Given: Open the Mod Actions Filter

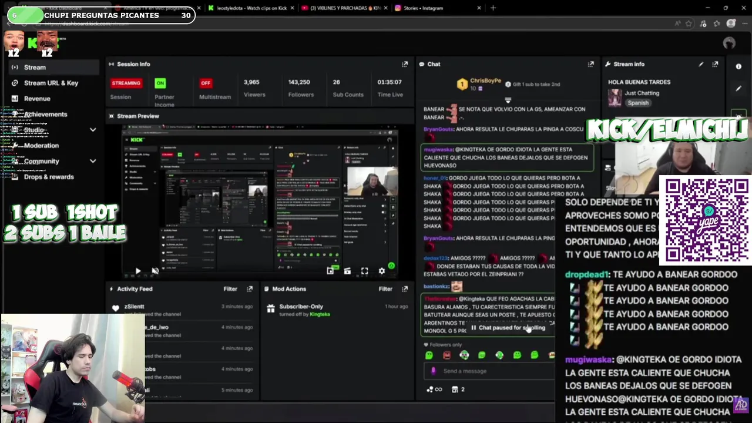Looking at the screenshot, I should coord(385,289).
